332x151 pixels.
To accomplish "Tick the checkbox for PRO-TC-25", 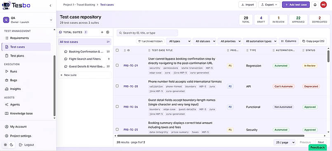I will (x=117, y=130).
